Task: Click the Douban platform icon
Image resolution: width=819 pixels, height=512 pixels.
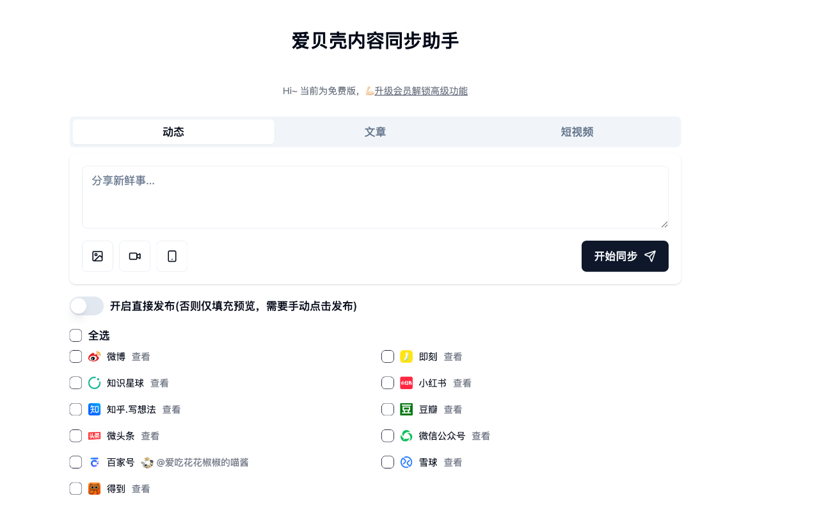Action: (x=406, y=409)
